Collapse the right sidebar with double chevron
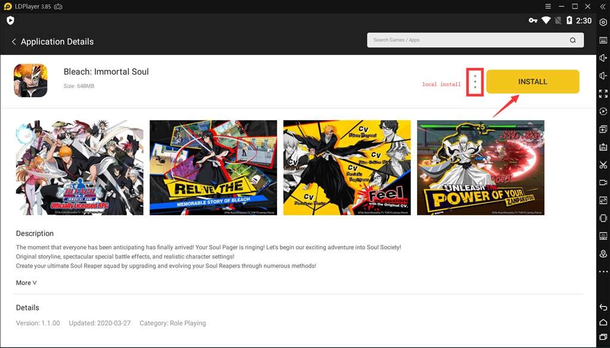Screen dimensions: 610x348 [x=602, y=7]
